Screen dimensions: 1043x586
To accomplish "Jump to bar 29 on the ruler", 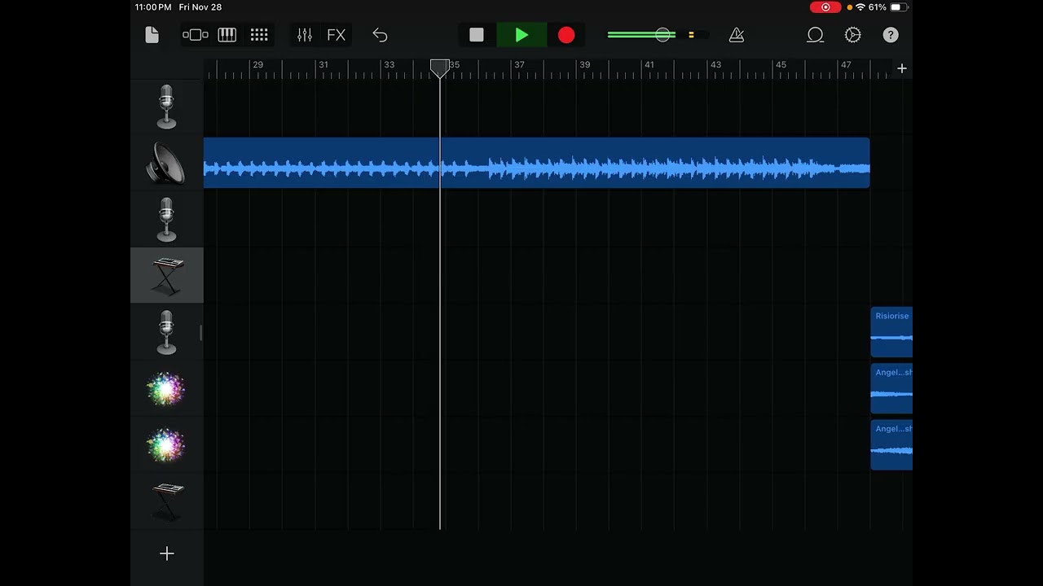I will pos(257,65).
